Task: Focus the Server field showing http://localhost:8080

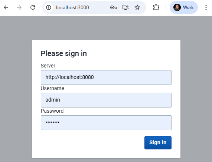Action: click(x=106, y=77)
